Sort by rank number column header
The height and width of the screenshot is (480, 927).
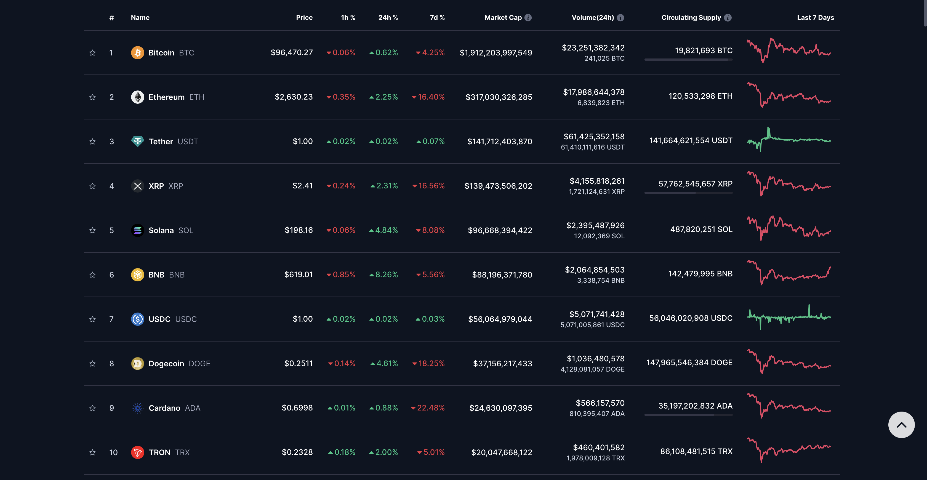pos(111,18)
